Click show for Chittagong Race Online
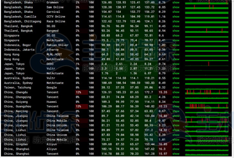This screenshot has width=234, height=158. (176, 21)
